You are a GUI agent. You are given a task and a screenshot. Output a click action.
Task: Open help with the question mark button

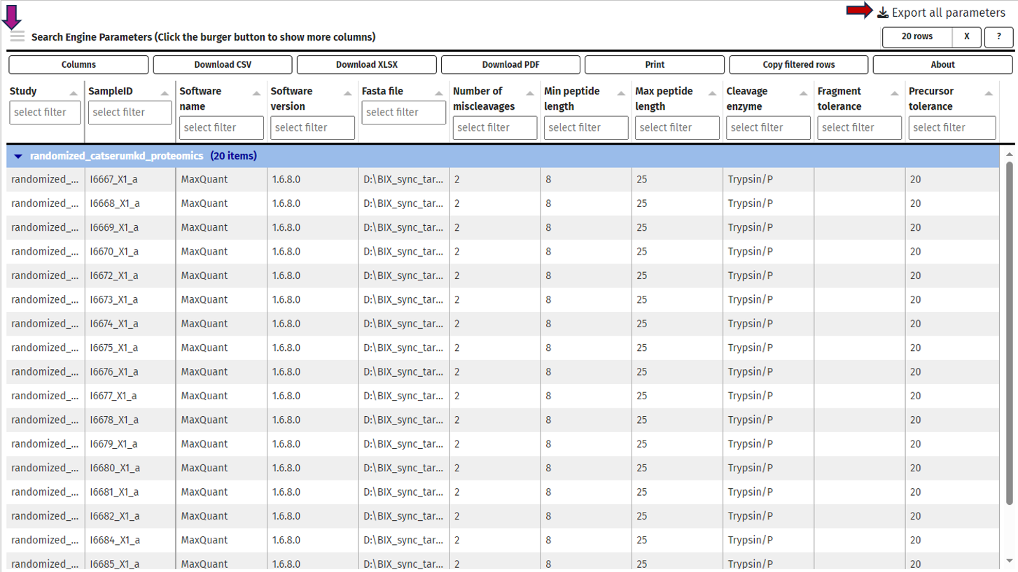1000,37
